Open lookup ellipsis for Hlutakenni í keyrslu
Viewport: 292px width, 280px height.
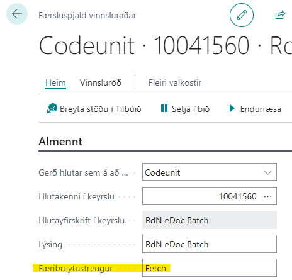pyautogui.click(x=268, y=196)
